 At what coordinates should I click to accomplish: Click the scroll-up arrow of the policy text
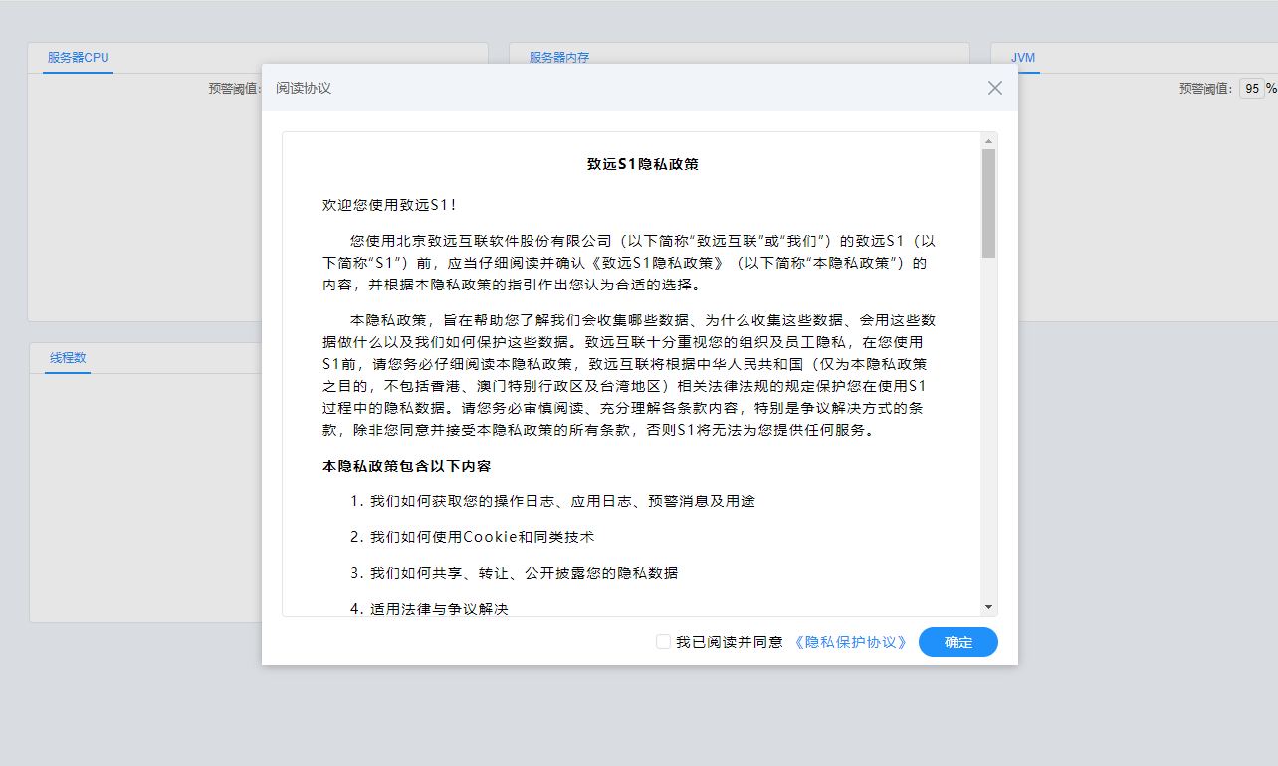pos(988,140)
